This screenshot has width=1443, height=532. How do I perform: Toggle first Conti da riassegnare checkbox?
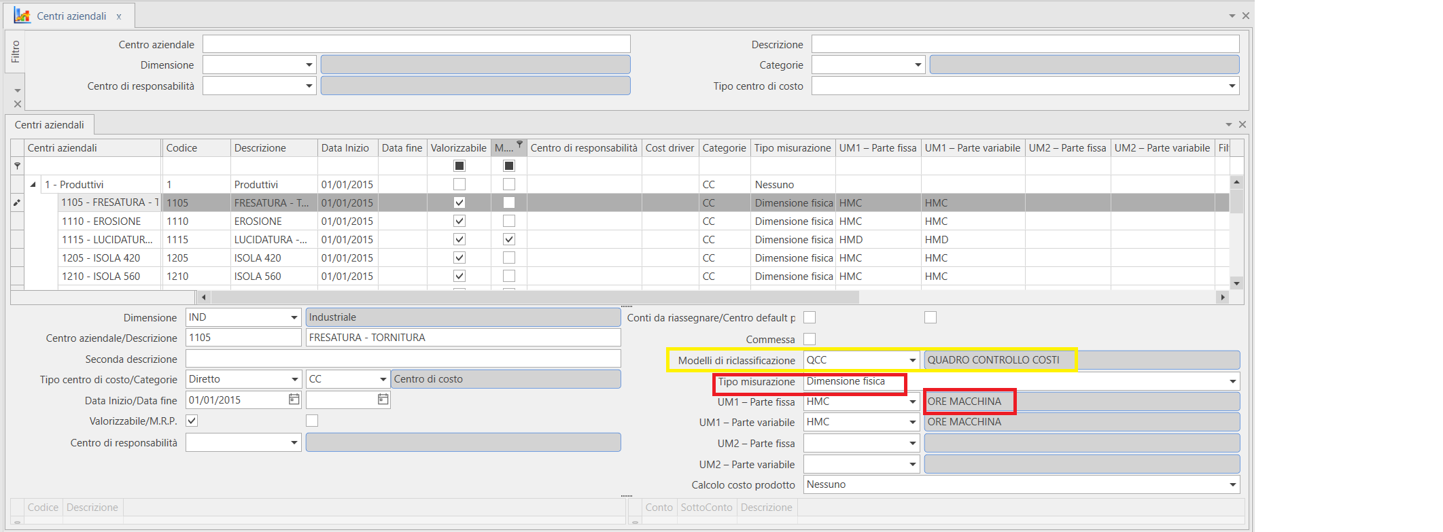(810, 317)
